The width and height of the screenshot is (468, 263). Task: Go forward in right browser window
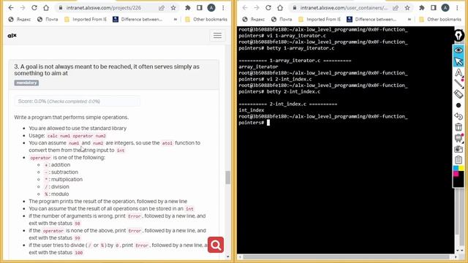point(257,8)
